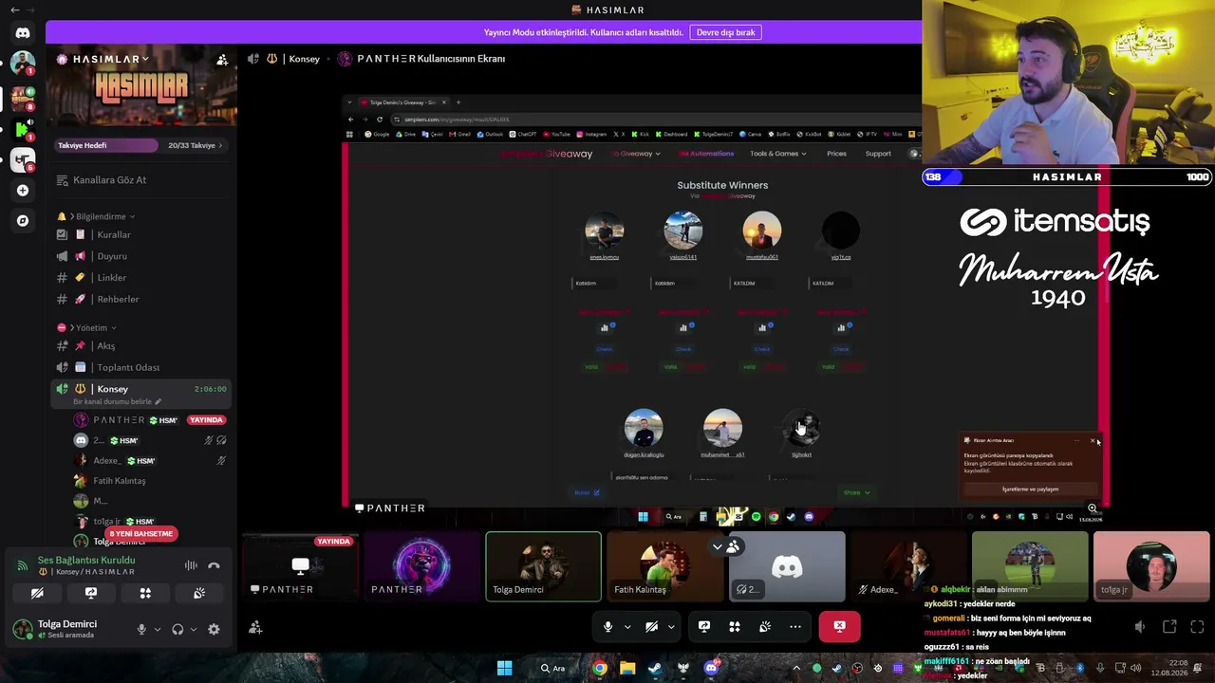Open more options ellipsis in call bar

tap(795, 626)
